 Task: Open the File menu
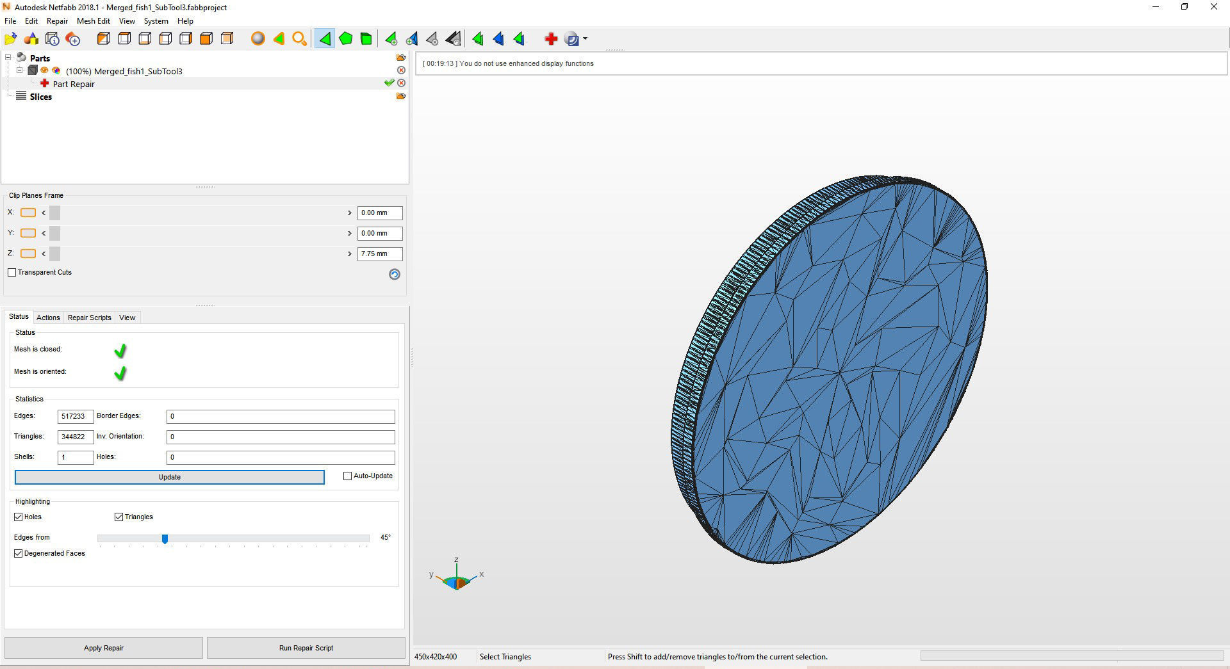click(10, 21)
